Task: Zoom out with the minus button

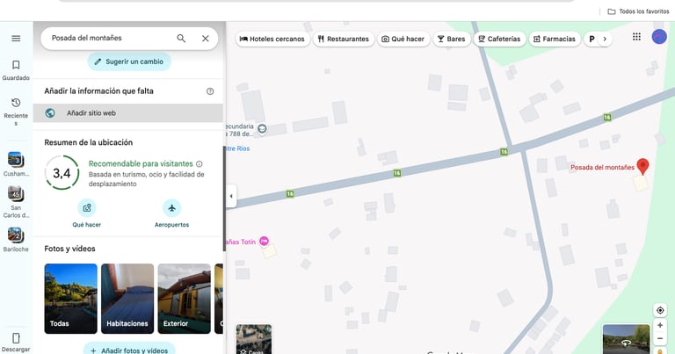Action: (660, 338)
